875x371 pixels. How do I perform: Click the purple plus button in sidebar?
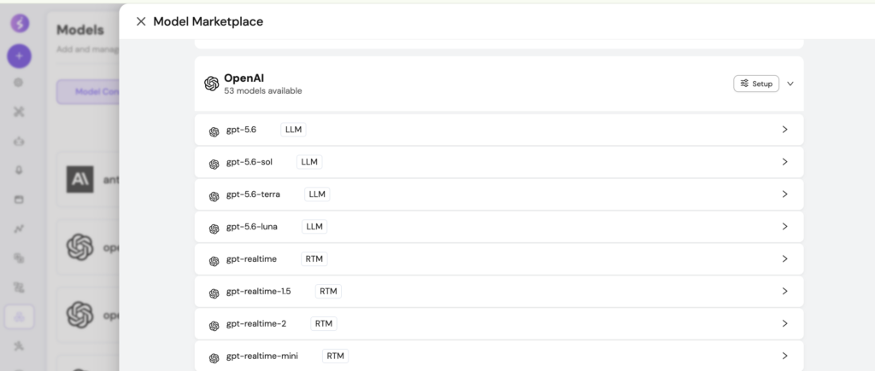click(x=19, y=56)
